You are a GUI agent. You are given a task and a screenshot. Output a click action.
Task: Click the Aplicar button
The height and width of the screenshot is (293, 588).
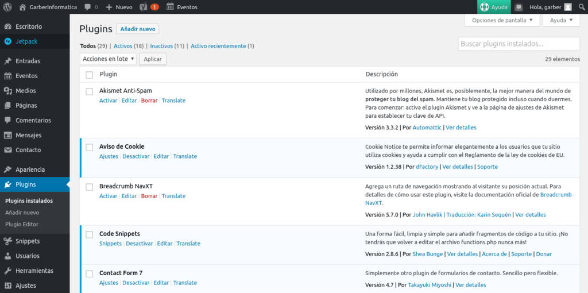pyautogui.click(x=153, y=59)
